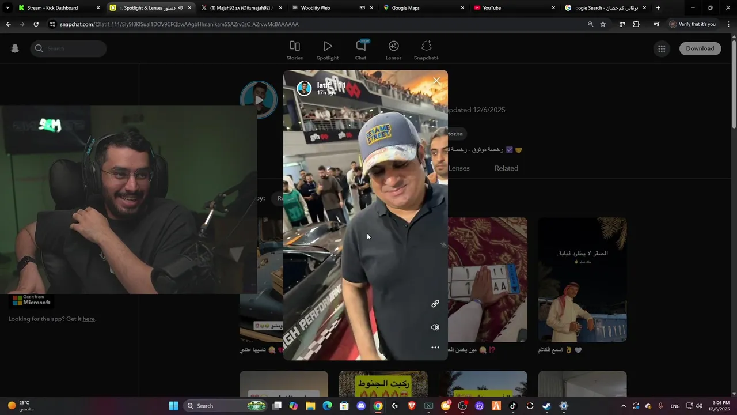Open the apps grid menu
The height and width of the screenshot is (415, 737).
tap(662, 48)
